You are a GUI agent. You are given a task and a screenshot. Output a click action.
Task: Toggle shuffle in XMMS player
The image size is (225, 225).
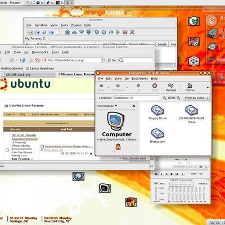pos(193,174)
